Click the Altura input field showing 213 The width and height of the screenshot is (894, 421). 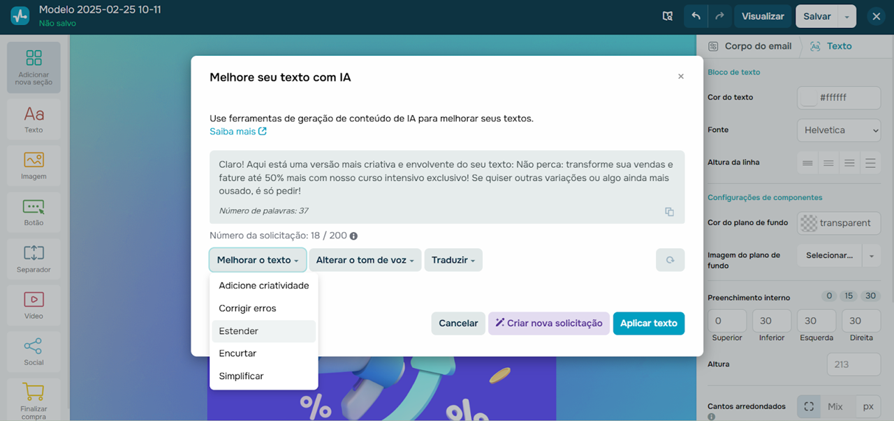(x=853, y=364)
